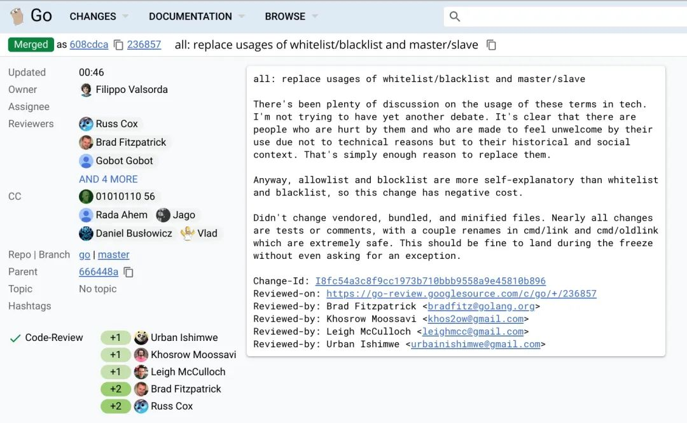Open commit 608cdca link

tap(89, 45)
